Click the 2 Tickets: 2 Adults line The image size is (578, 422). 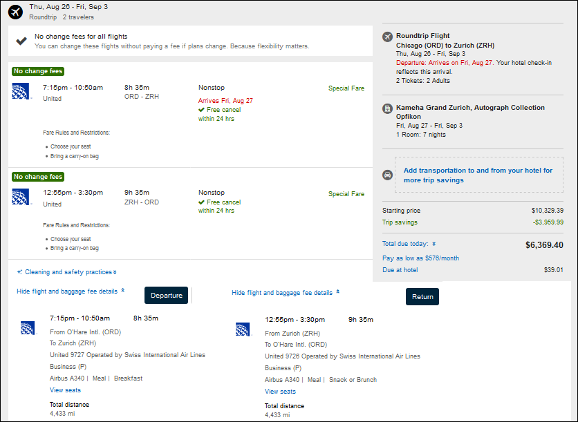click(x=423, y=81)
